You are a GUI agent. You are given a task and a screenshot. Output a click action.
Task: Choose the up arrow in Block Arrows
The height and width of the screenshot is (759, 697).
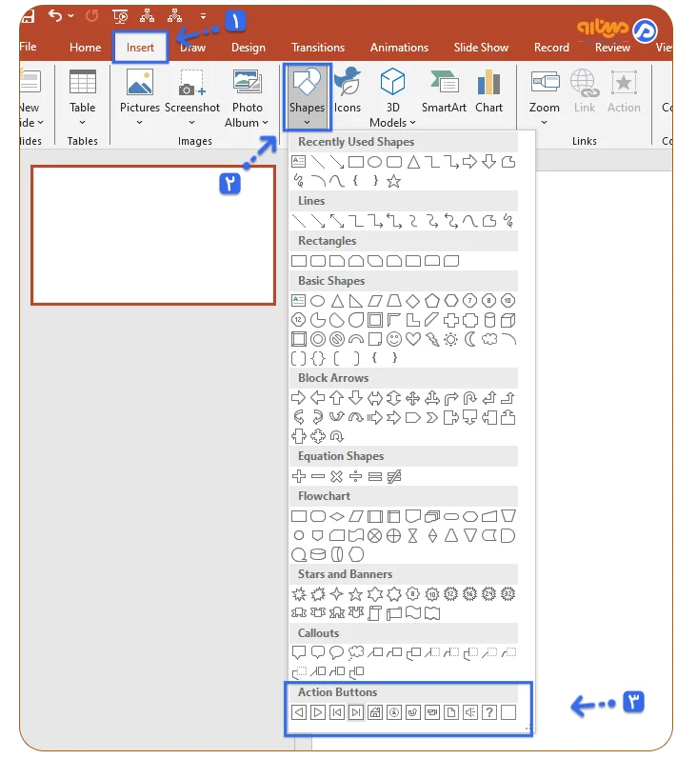[x=336, y=398]
